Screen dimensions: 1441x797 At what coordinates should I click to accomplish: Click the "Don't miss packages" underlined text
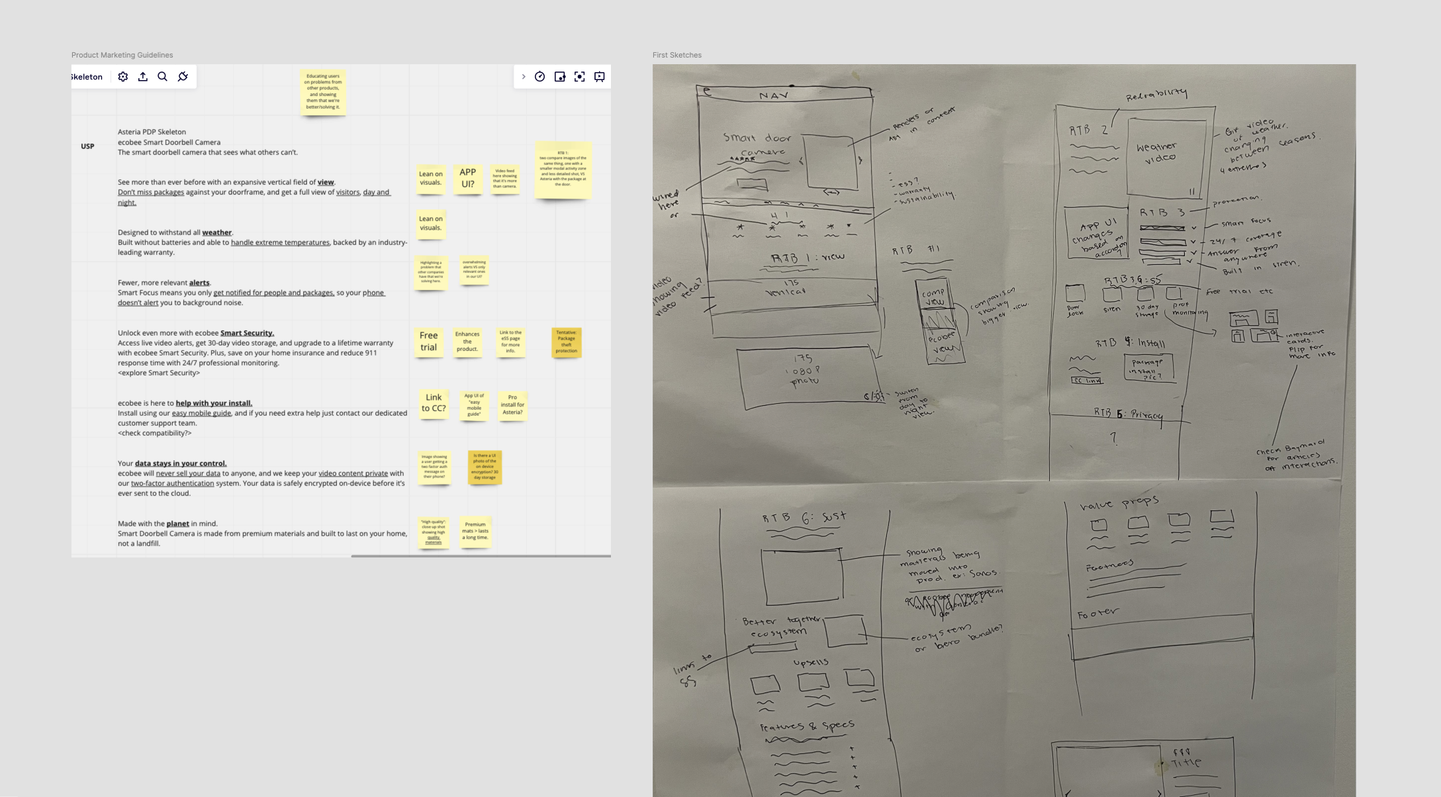click(x=151, y=192)
